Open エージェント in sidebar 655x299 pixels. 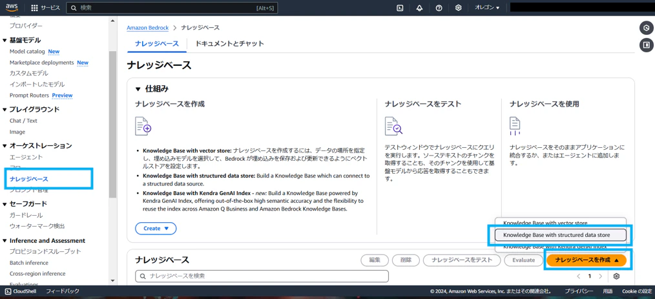(x=26, y=158)
